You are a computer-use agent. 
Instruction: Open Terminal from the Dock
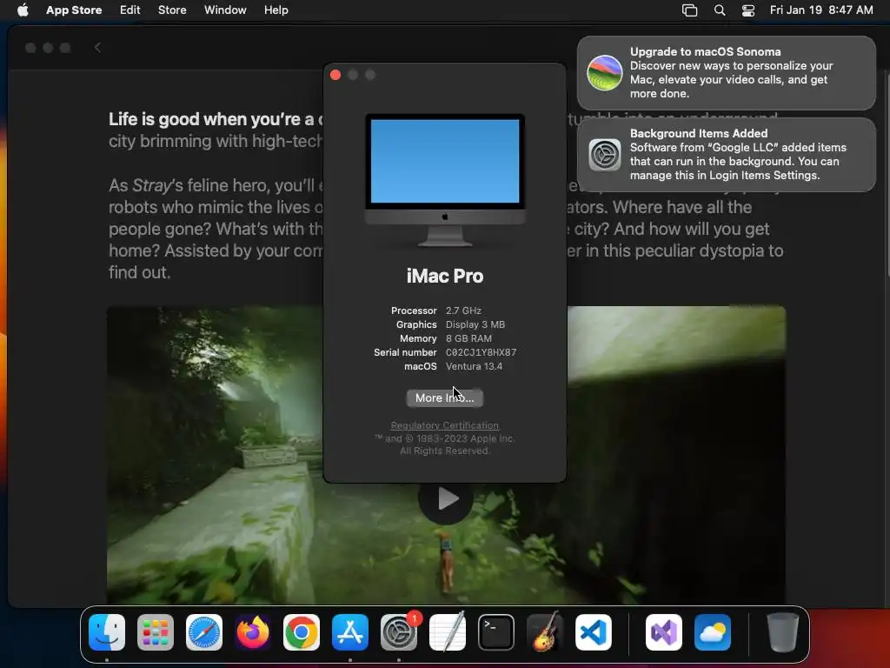click(496, 632)
